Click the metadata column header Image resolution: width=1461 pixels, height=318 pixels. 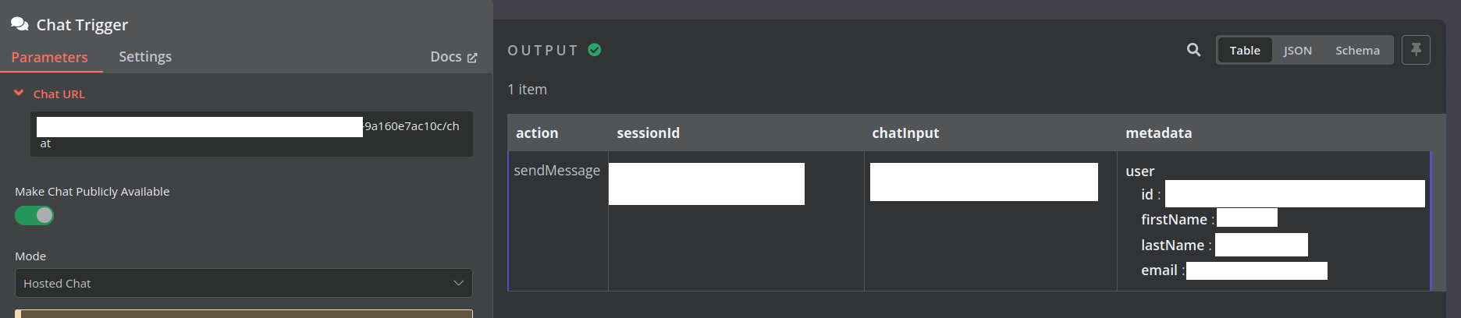[x=1159, y=133]
